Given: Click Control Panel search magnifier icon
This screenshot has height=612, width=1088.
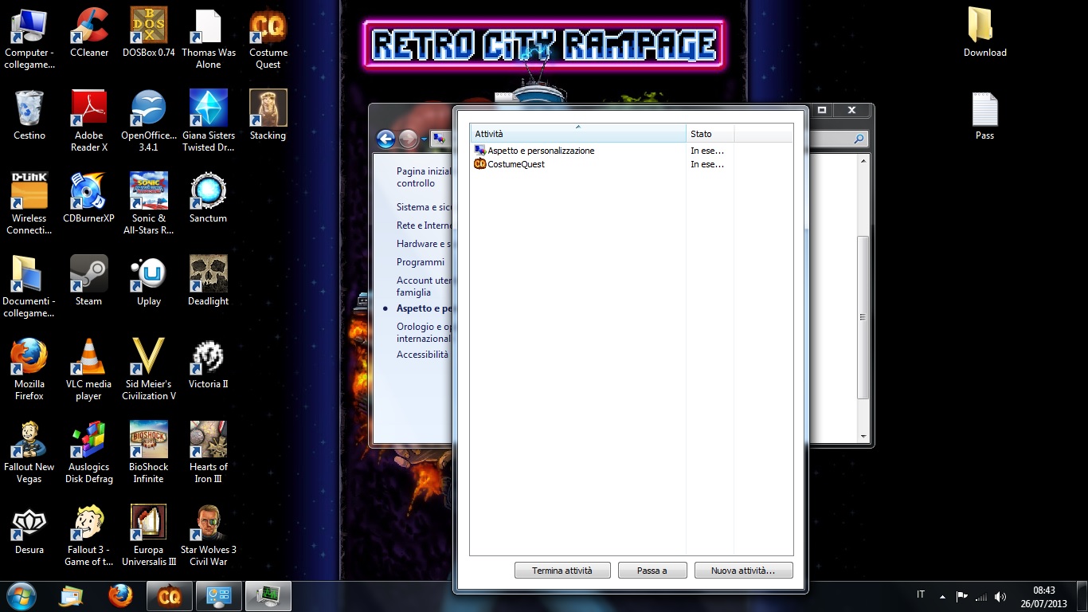Looking at the screenshot, I should coord(859,139).
